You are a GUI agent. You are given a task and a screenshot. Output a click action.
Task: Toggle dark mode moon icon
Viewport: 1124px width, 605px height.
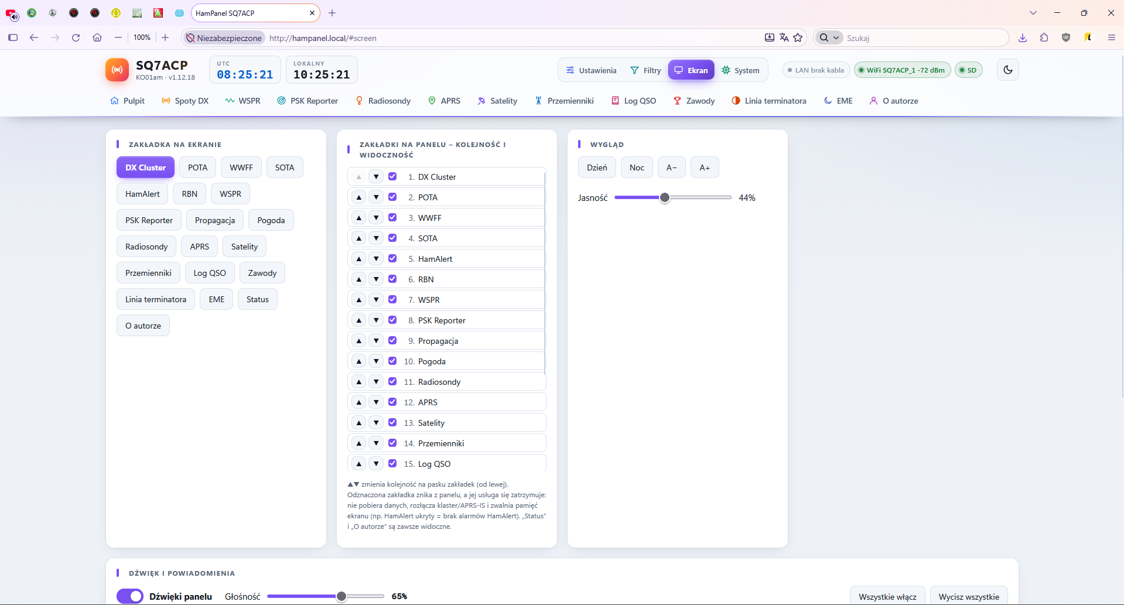coord(1007,70)
